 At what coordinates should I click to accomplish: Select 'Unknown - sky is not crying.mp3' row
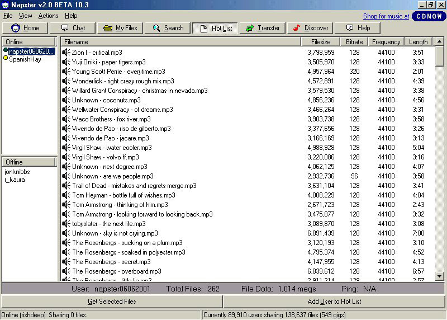click(x=248, y=233)
